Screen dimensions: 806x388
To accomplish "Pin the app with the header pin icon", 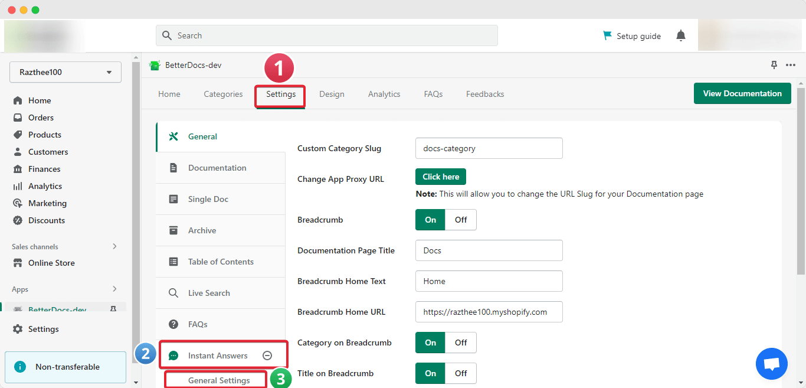I will coord(774,65).
